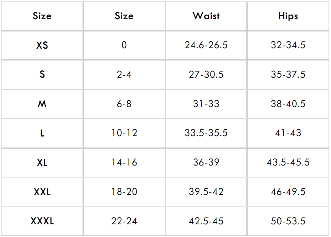
Task: Click the numeric size 0 cell
Action: tap(124, 45)
